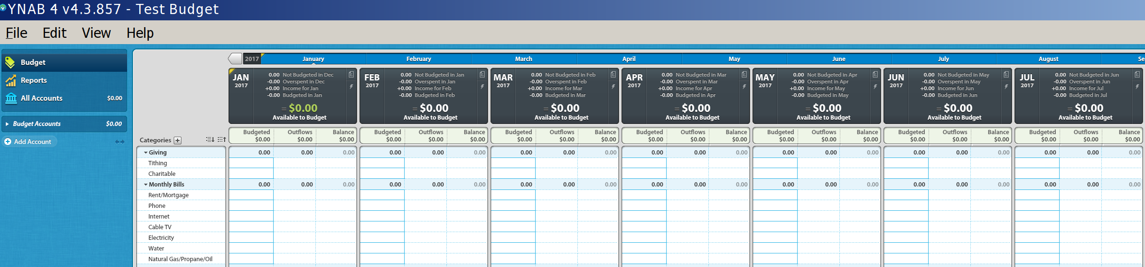Screen dimensions: 1145x267
Task: Select the Phone category row
Action: click(181, 206)
